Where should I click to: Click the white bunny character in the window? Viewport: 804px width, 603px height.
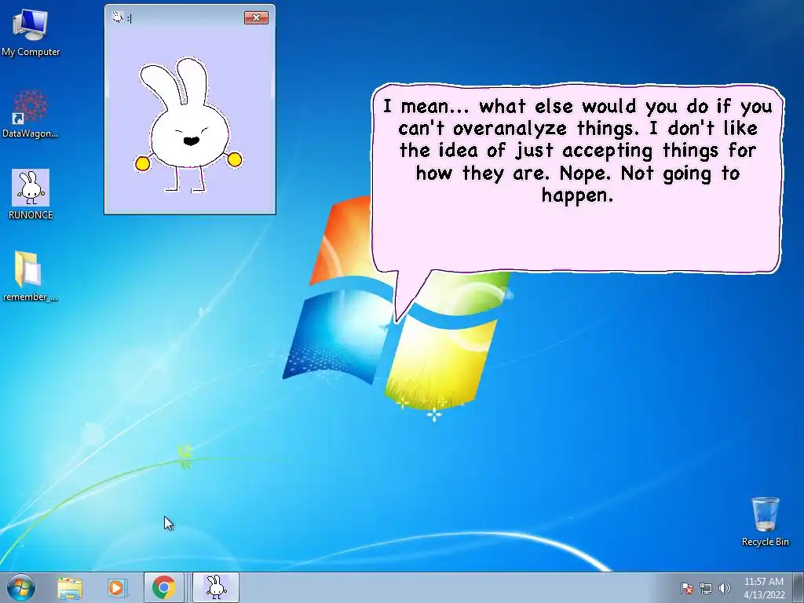pos(188,125)
